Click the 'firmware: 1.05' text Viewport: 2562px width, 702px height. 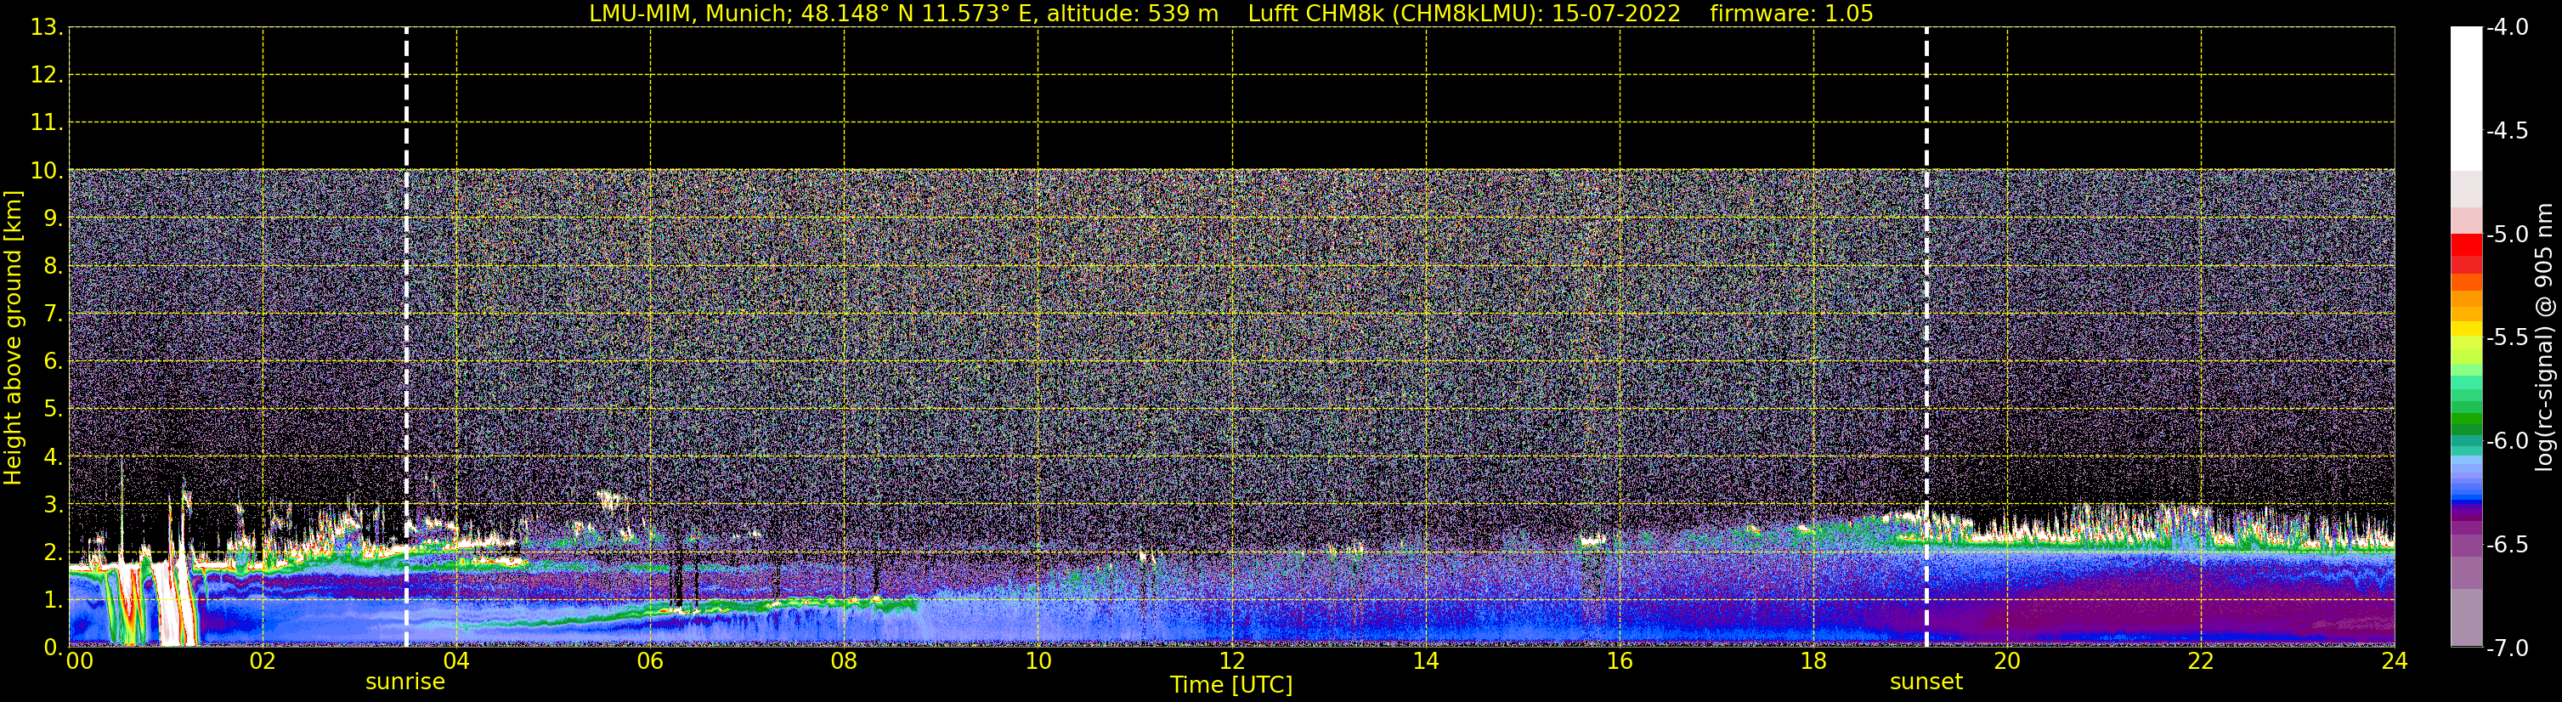click(1791, 14)
